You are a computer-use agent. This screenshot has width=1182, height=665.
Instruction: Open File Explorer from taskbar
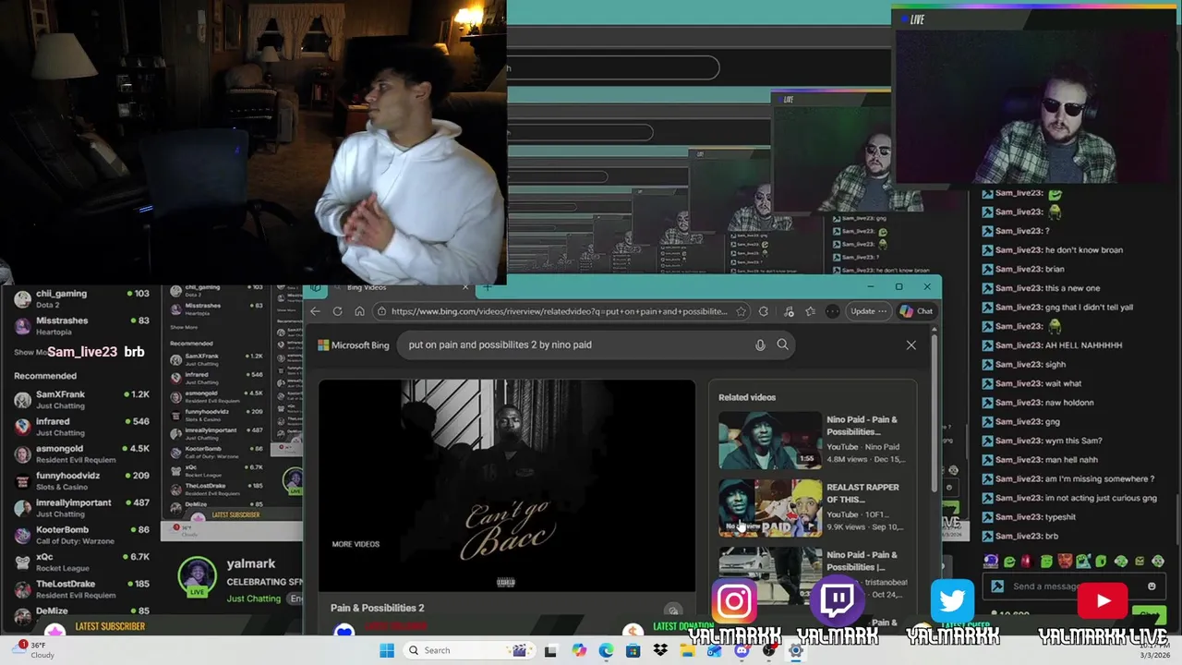(x=687, y=650)
